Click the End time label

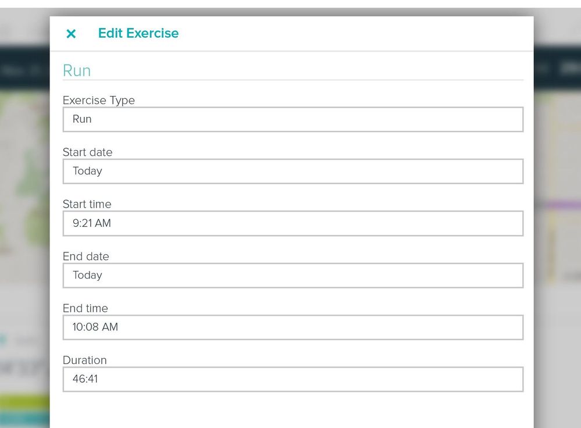(x=85, y=308)
